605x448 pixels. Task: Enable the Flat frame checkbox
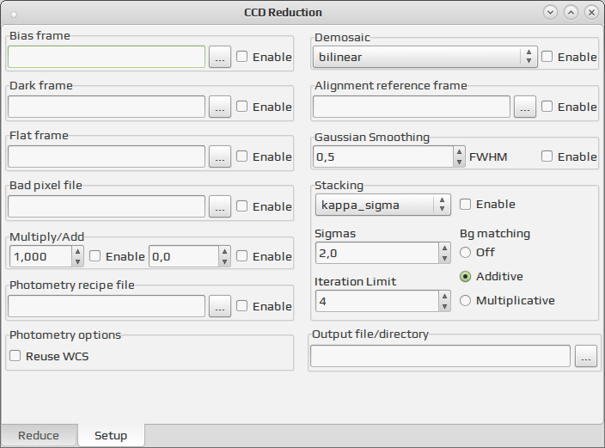[242, 156]
